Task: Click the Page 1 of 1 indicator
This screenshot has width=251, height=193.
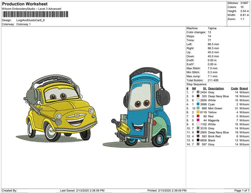Action: (x=242, y=190)
